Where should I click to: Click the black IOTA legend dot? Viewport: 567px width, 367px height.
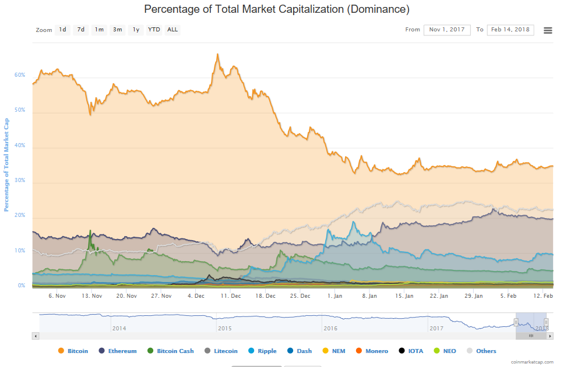402,351
